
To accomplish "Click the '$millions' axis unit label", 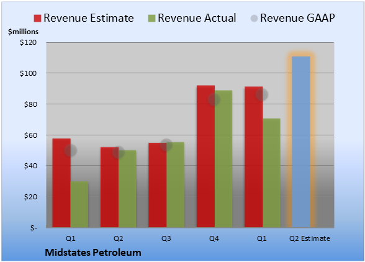I will tap(23, 32).
